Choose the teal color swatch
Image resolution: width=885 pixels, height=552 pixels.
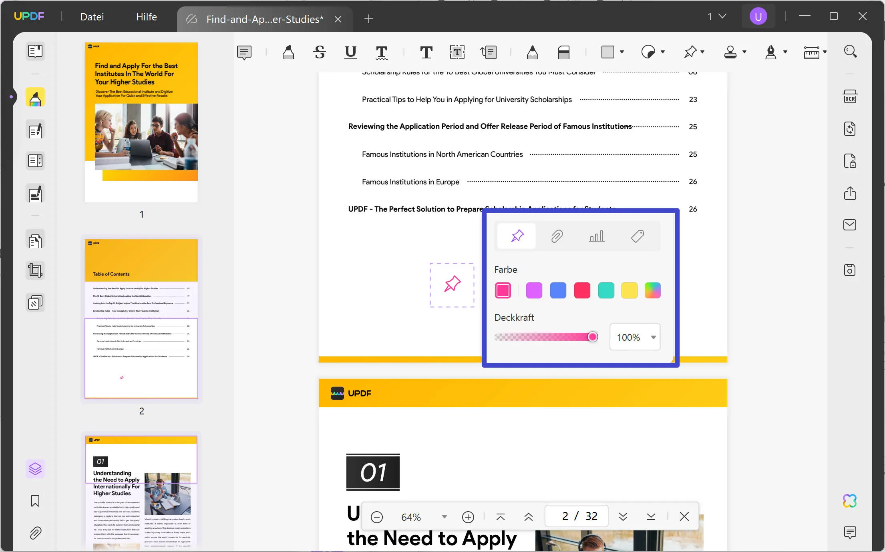click(606, 290)
